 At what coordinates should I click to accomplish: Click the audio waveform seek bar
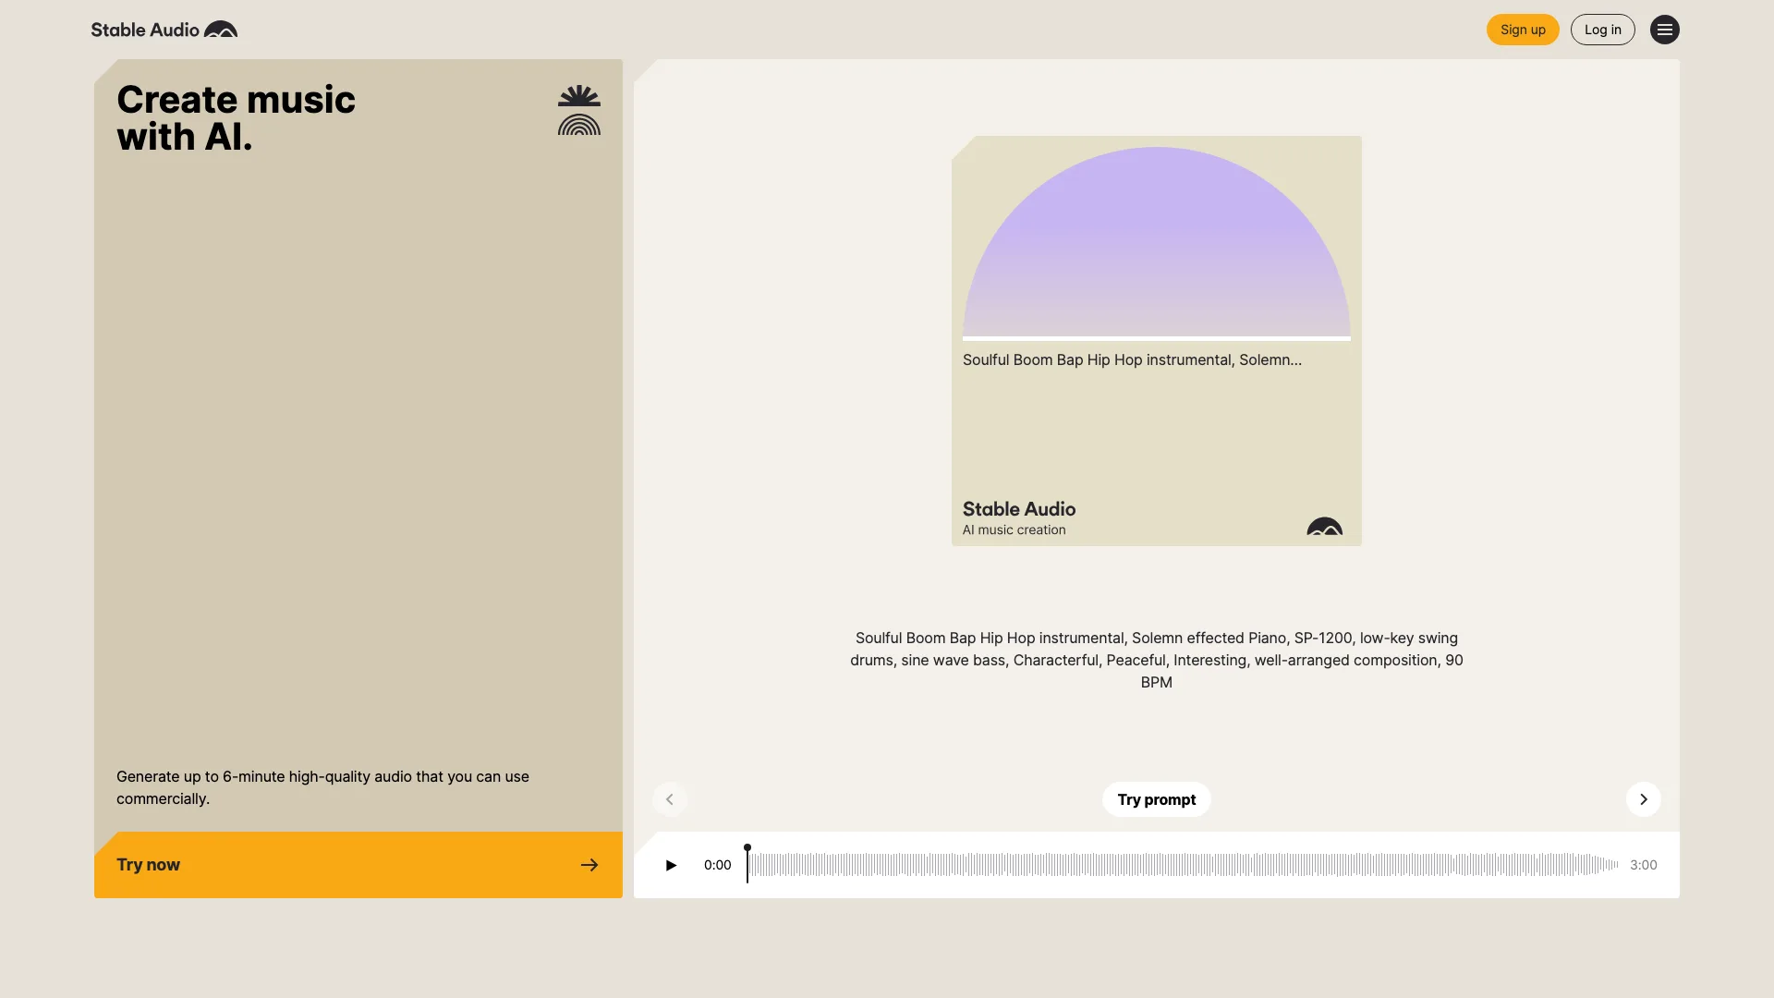pos(1183,865)
